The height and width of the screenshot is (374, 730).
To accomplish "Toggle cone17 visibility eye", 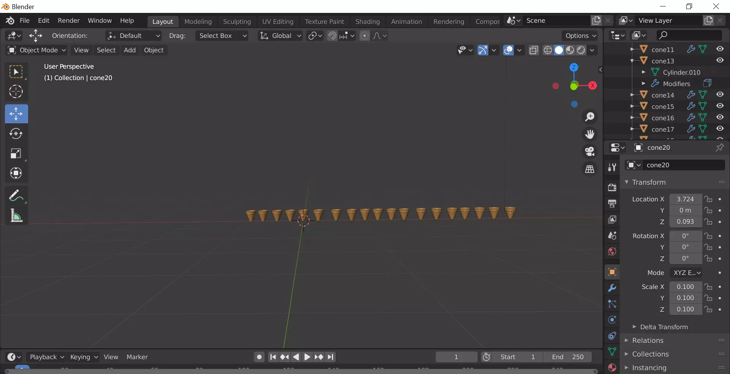I will (x=720, y=129).
